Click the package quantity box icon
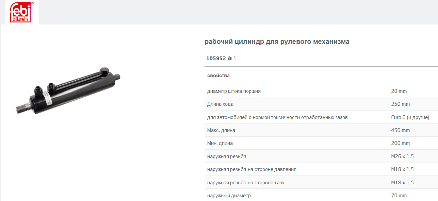The width and height of the screenshot is (438, 201). pyautogui.click(x=230, y=58)
